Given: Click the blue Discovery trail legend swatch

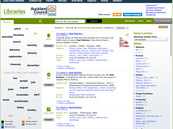Looking at the screenshot, I should click(x=3, y=127).
